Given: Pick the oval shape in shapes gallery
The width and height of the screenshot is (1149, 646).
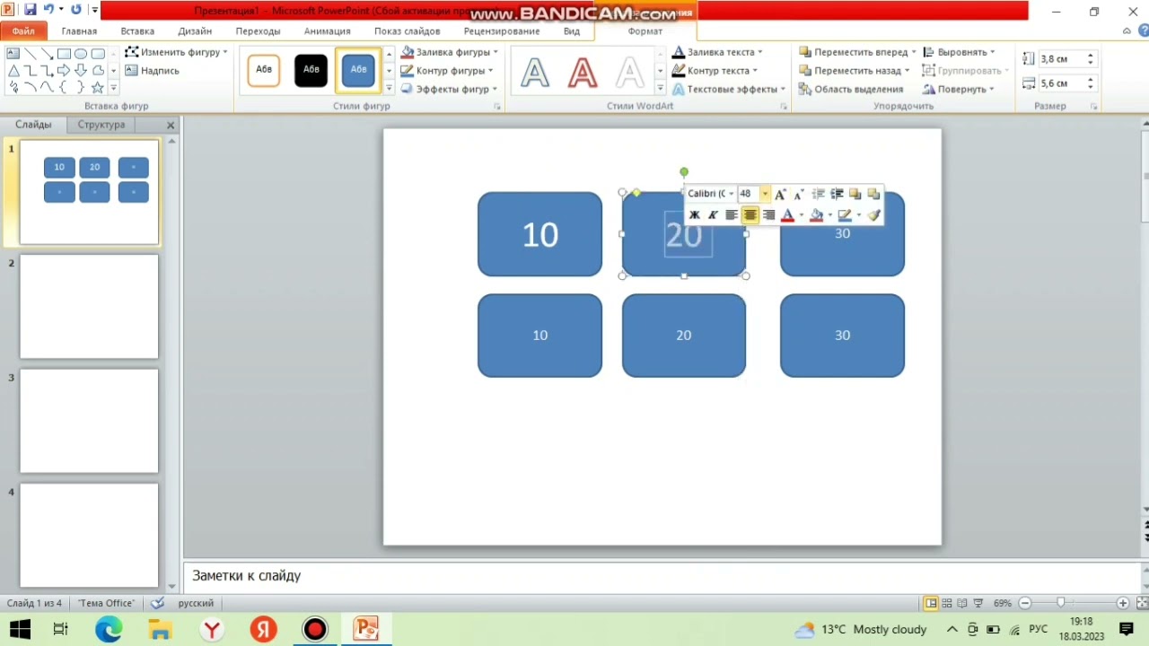Looking at the screenshot, I should (x=81, y=54).
